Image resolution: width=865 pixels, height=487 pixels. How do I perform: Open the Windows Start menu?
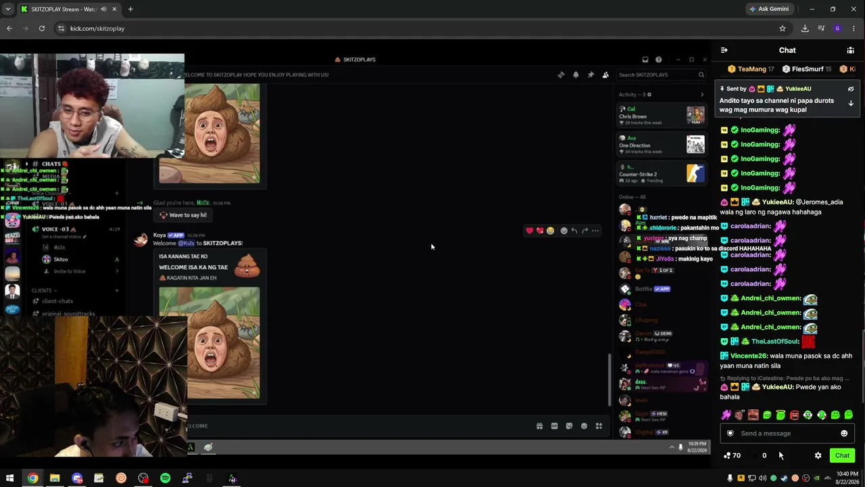point(10,478)
